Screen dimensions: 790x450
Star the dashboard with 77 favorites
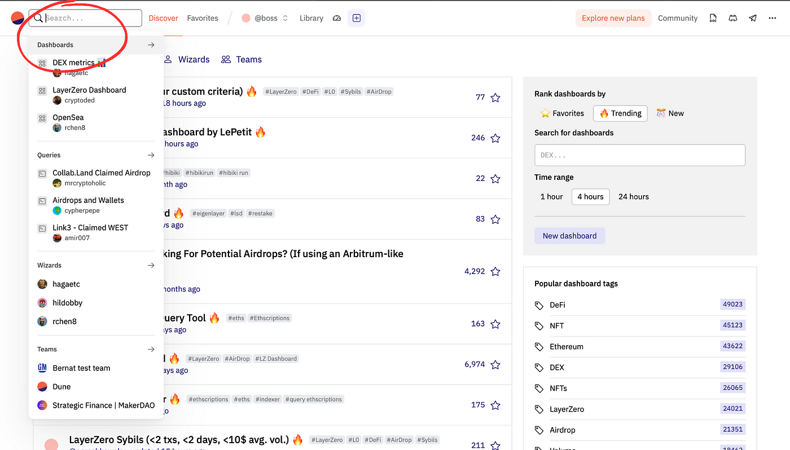click(495, 98)
